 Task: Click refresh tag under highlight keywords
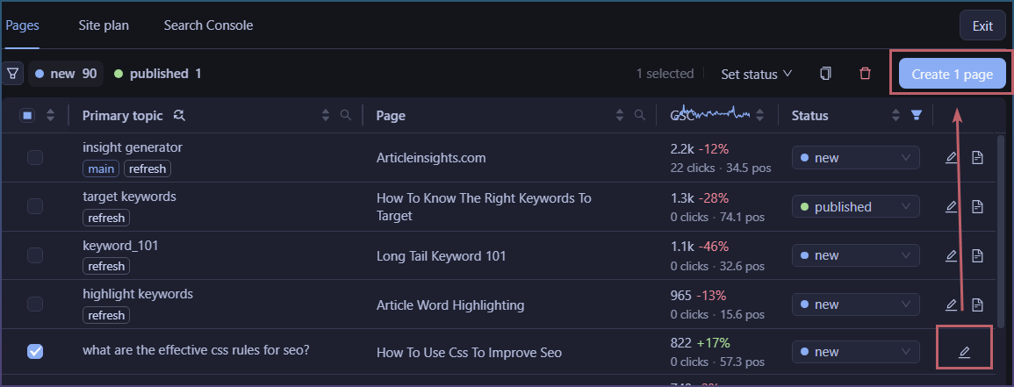coord(106,315)
